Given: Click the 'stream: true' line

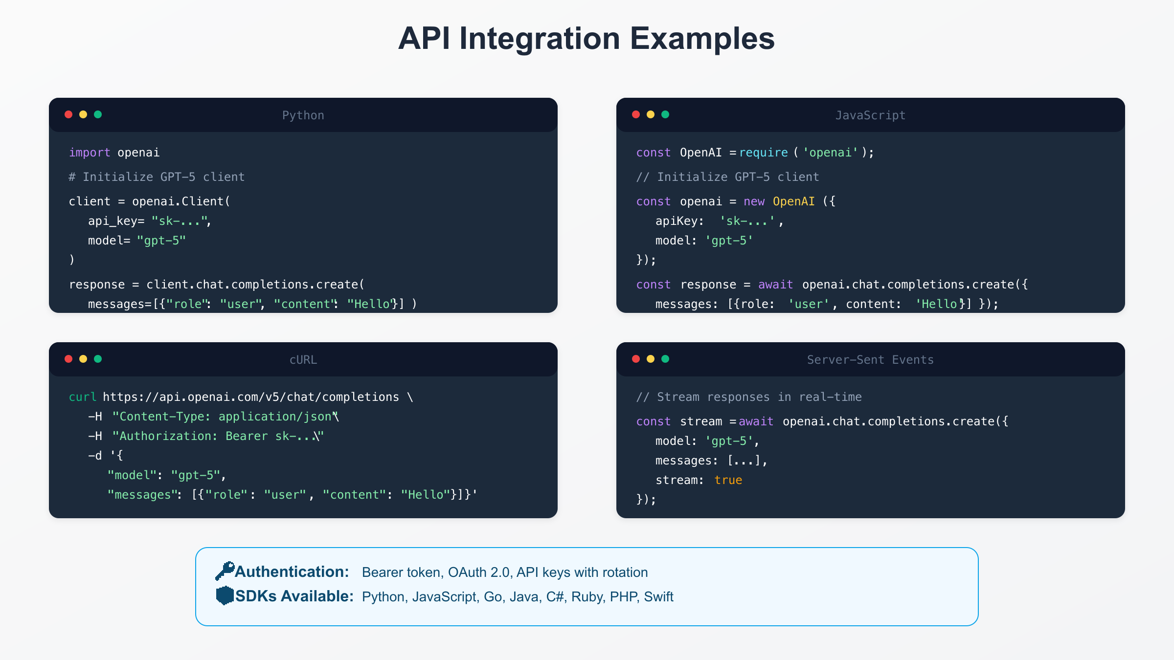Looking at the screenshot, I should point(699,480).
